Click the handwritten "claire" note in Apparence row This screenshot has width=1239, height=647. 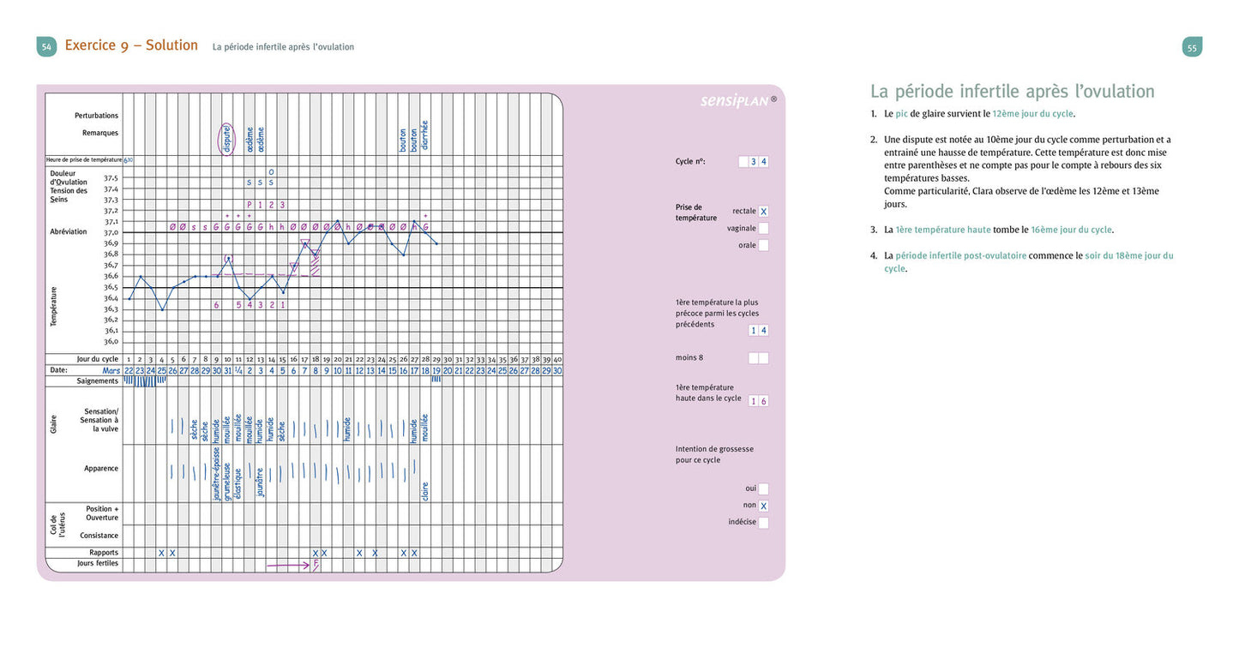point(425,490)
